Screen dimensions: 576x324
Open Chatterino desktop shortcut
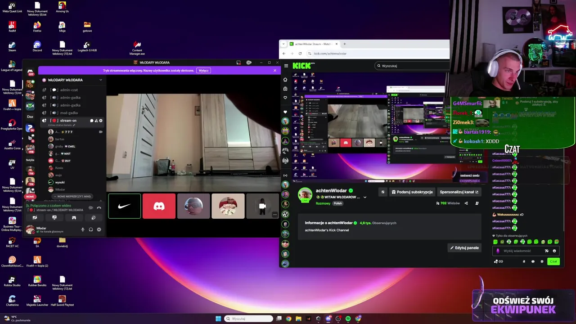12,301
